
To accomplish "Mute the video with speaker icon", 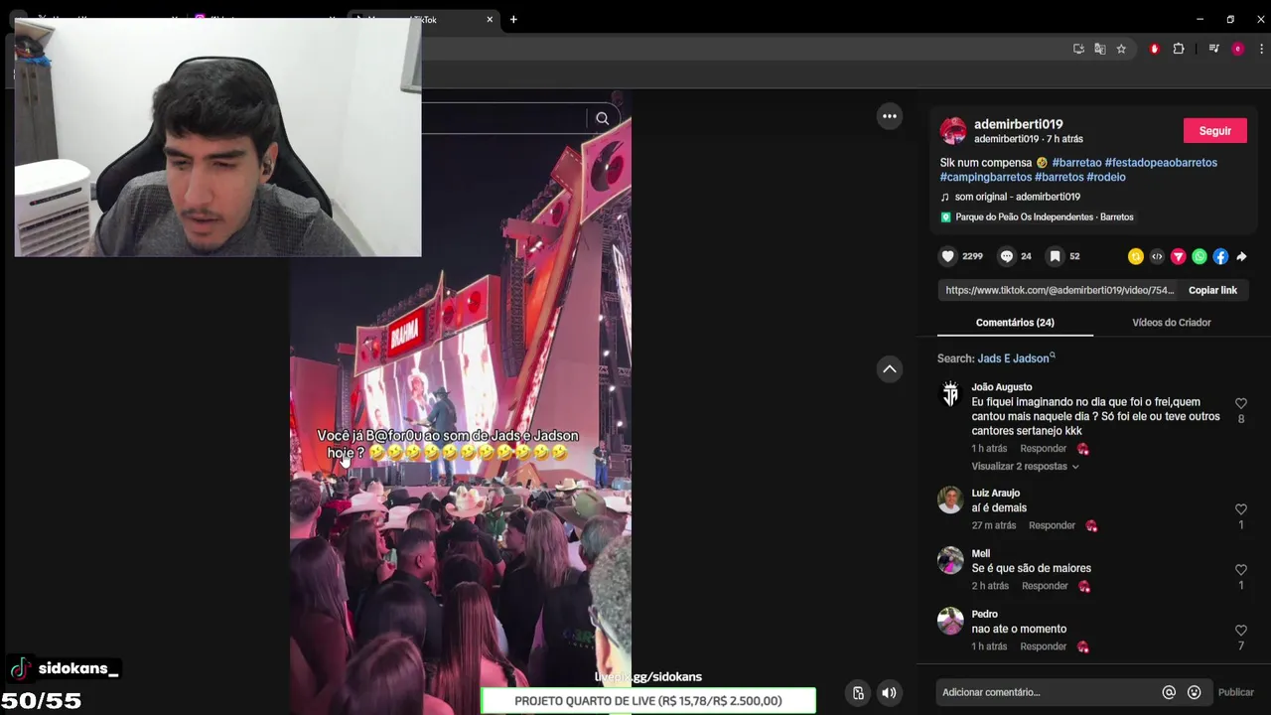I will (x=889, y=693).
